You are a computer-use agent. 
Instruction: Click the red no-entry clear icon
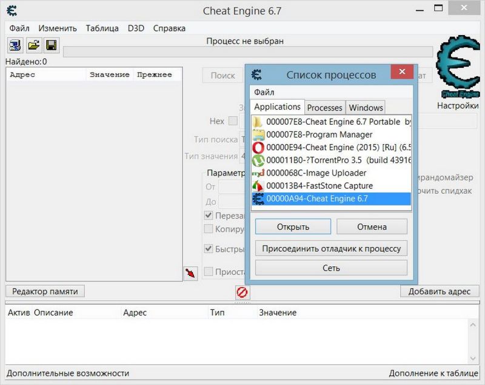[242, 292]
